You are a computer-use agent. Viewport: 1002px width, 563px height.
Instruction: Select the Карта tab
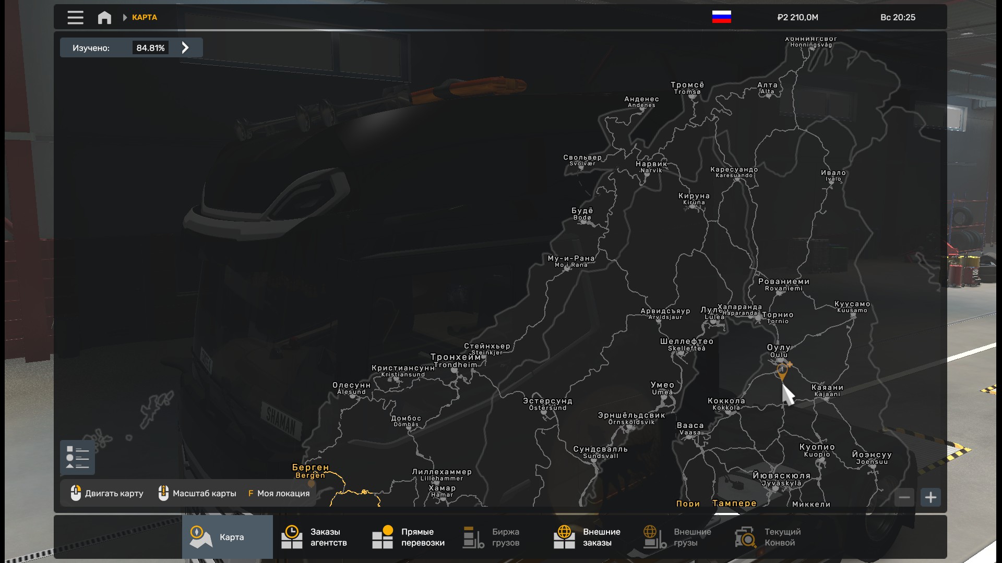click(227, 537)
